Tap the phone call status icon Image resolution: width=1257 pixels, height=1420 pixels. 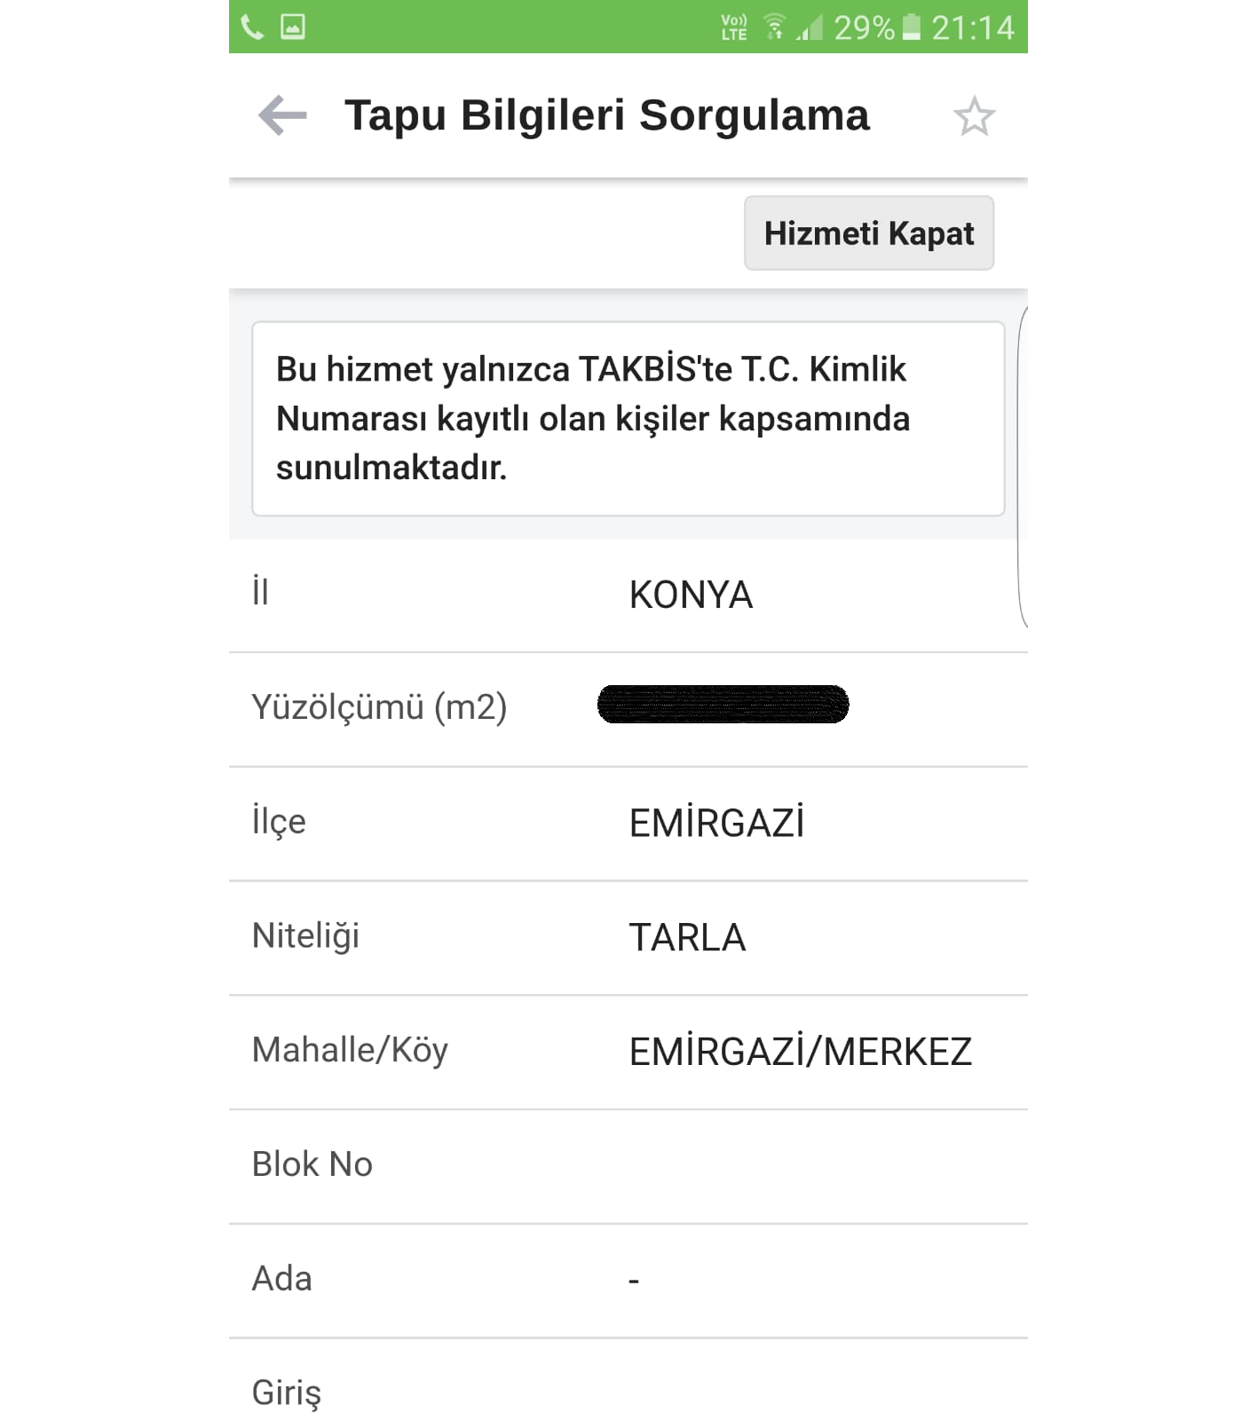point(252,28)
